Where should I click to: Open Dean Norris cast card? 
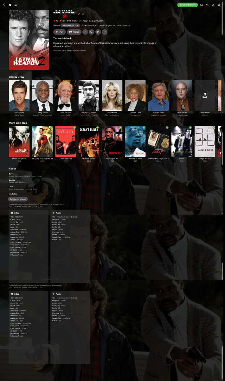tap(182, 95)
